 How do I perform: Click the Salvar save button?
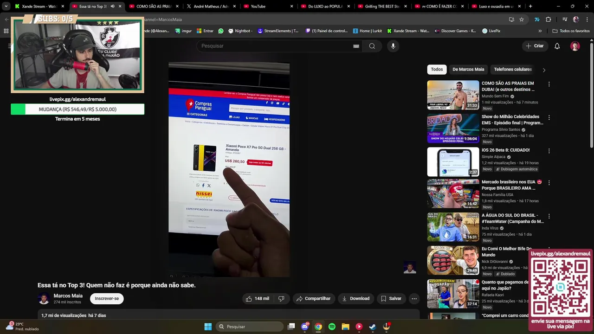click(x=391, y=299)
